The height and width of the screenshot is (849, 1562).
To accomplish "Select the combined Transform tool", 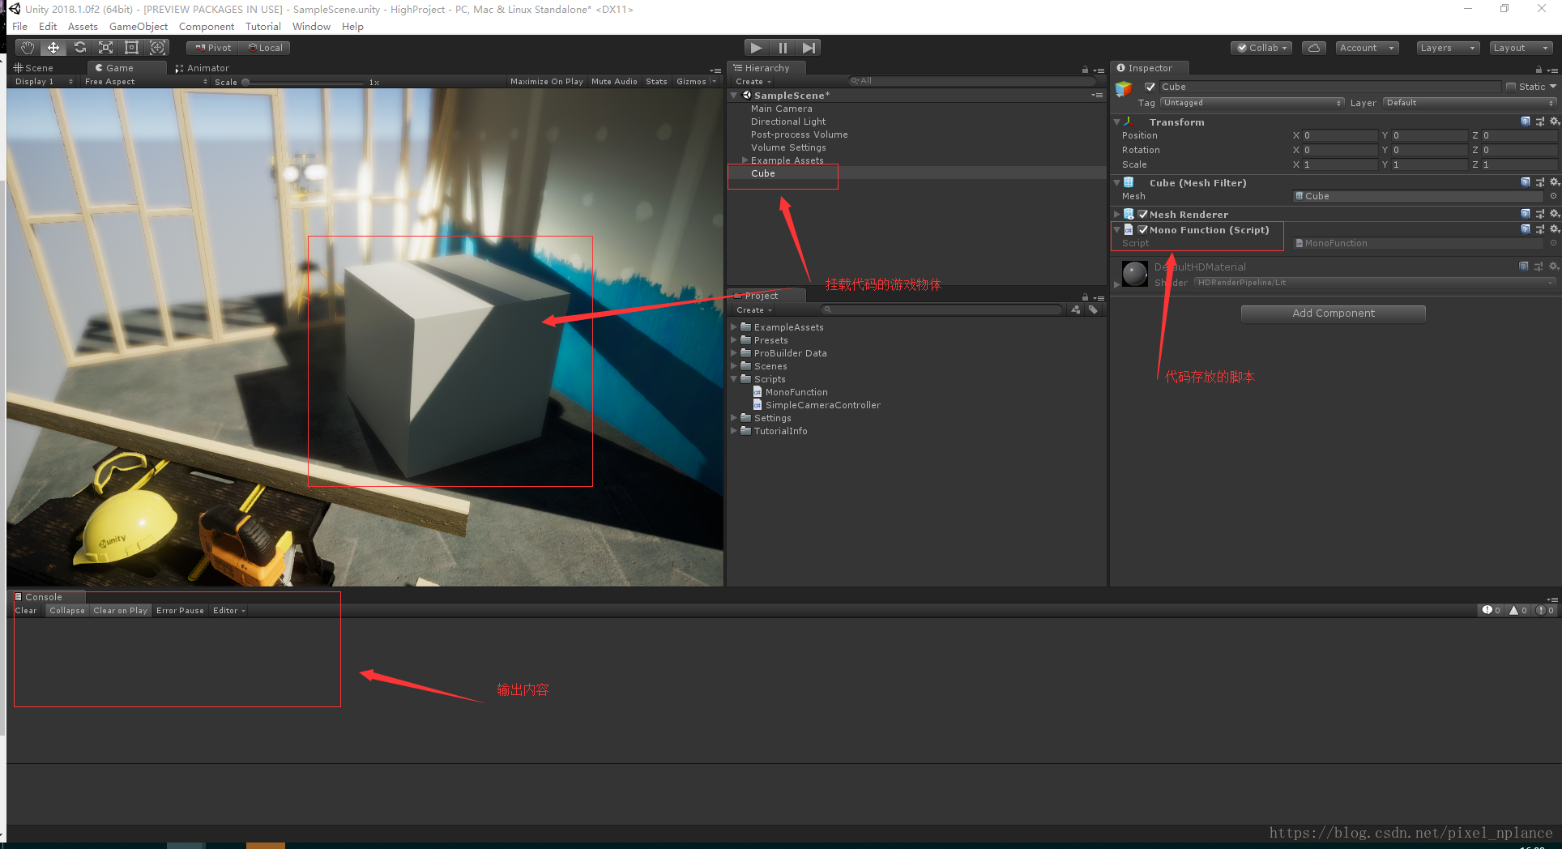I will click(x=157, y=48).
